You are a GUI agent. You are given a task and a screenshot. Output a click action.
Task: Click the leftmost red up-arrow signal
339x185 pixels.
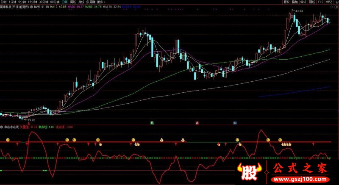coord(17,144)
